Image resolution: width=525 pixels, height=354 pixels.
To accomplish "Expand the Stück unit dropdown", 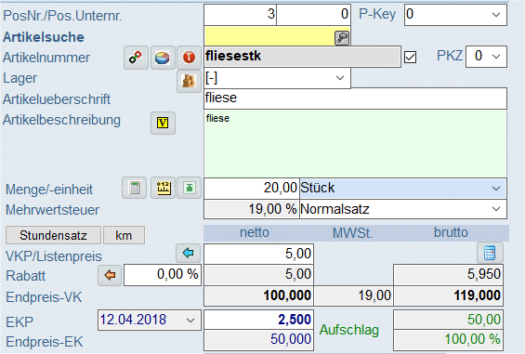I will (402, 189).
